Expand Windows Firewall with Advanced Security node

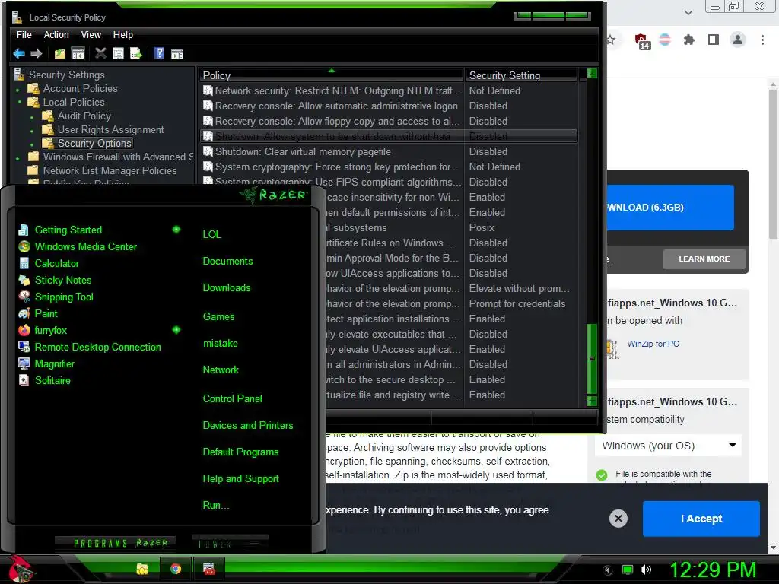pyautogui.click(x=18, y=158)
